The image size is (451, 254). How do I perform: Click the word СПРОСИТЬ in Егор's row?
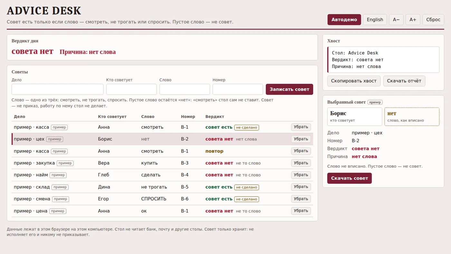154,199
